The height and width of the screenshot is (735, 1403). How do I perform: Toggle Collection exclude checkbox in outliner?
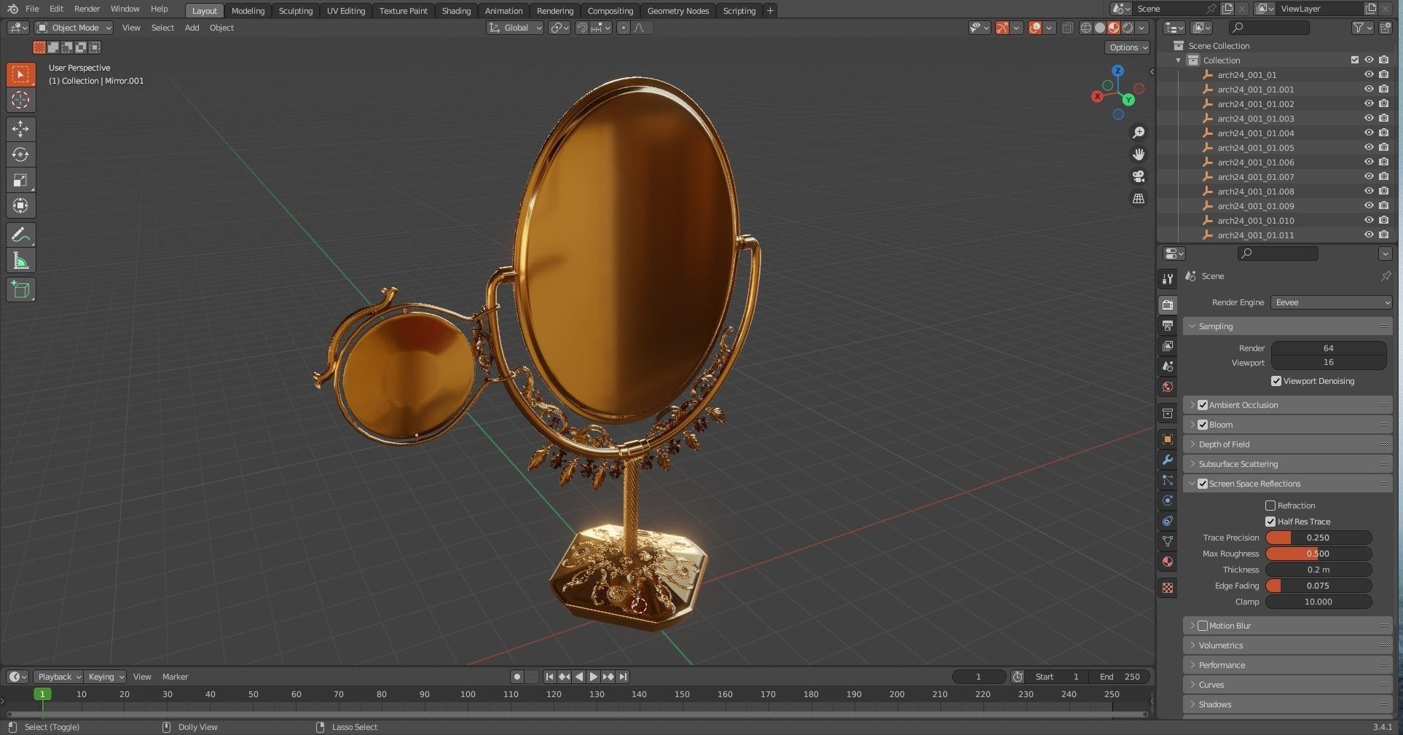pos(1355,60)
